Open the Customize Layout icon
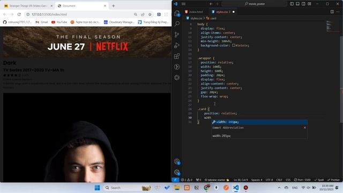Viewport: 343px width, 193px height. click(310, 4)
